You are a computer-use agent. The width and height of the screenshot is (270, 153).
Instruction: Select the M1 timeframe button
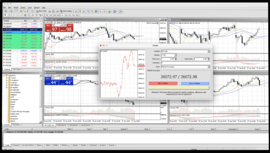point(47,15)
